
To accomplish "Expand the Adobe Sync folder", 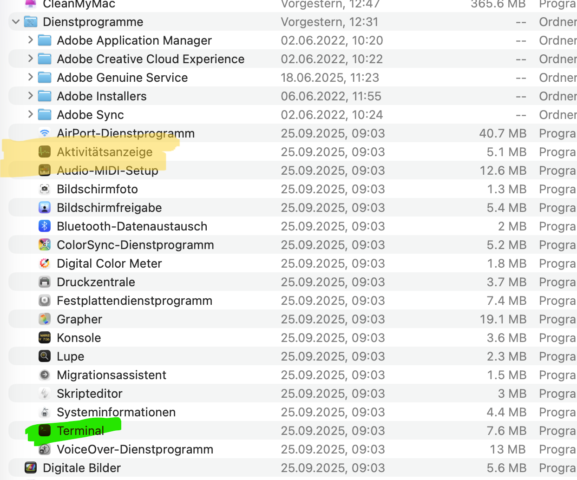I will pyautogui.click(x=30, y=115).
